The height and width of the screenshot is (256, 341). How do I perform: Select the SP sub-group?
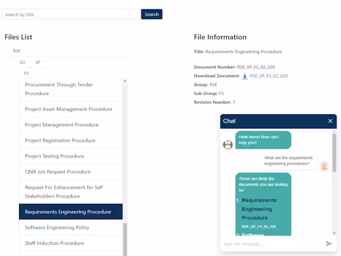pyautogui.click(x=38, y=62)
